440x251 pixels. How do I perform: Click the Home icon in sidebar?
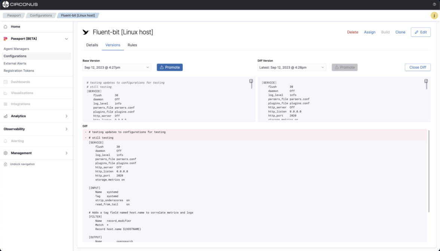5,27
